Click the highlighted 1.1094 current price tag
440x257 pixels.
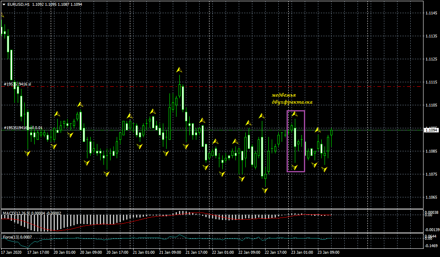(431, 130)
